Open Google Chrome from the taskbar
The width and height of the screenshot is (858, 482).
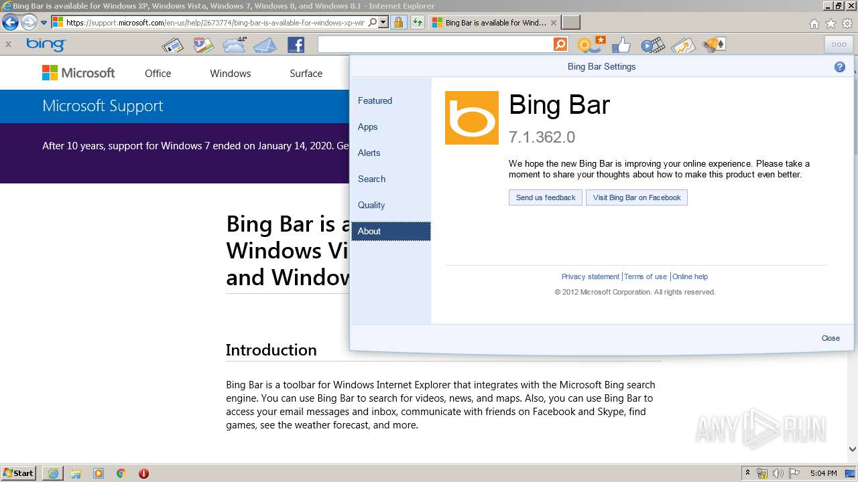tap(121, 473)
